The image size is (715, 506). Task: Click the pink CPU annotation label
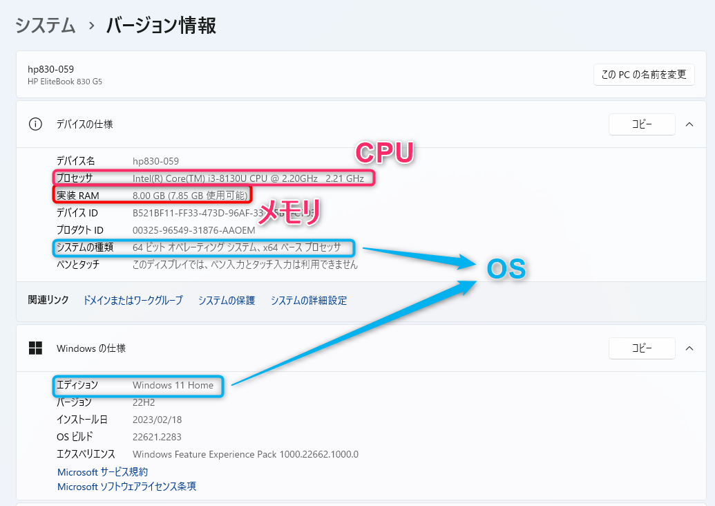384,153
